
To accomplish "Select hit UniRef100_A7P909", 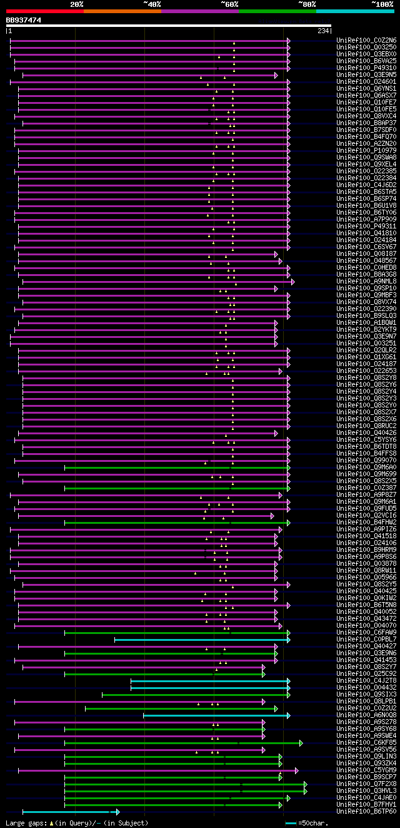I will pos(366,219).
